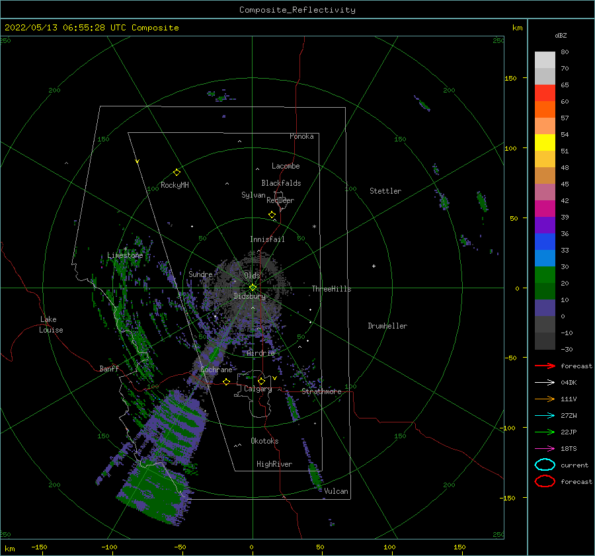Click the Sylvan label
This screenshot has height=556, width=595.
point(253,195)
